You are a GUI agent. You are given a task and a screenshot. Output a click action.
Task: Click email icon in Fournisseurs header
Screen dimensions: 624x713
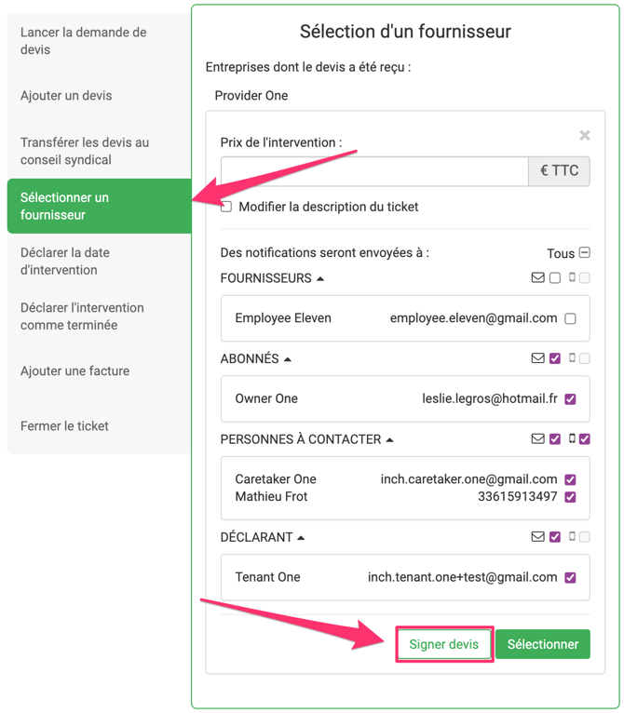coord(537,278)
